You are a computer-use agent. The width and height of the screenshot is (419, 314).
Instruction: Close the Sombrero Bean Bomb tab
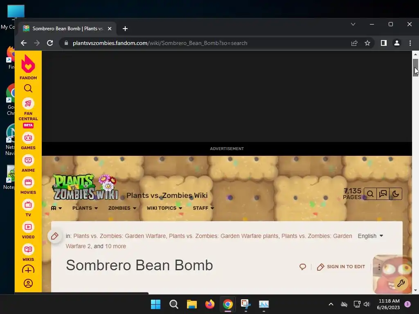click(110, 29)
